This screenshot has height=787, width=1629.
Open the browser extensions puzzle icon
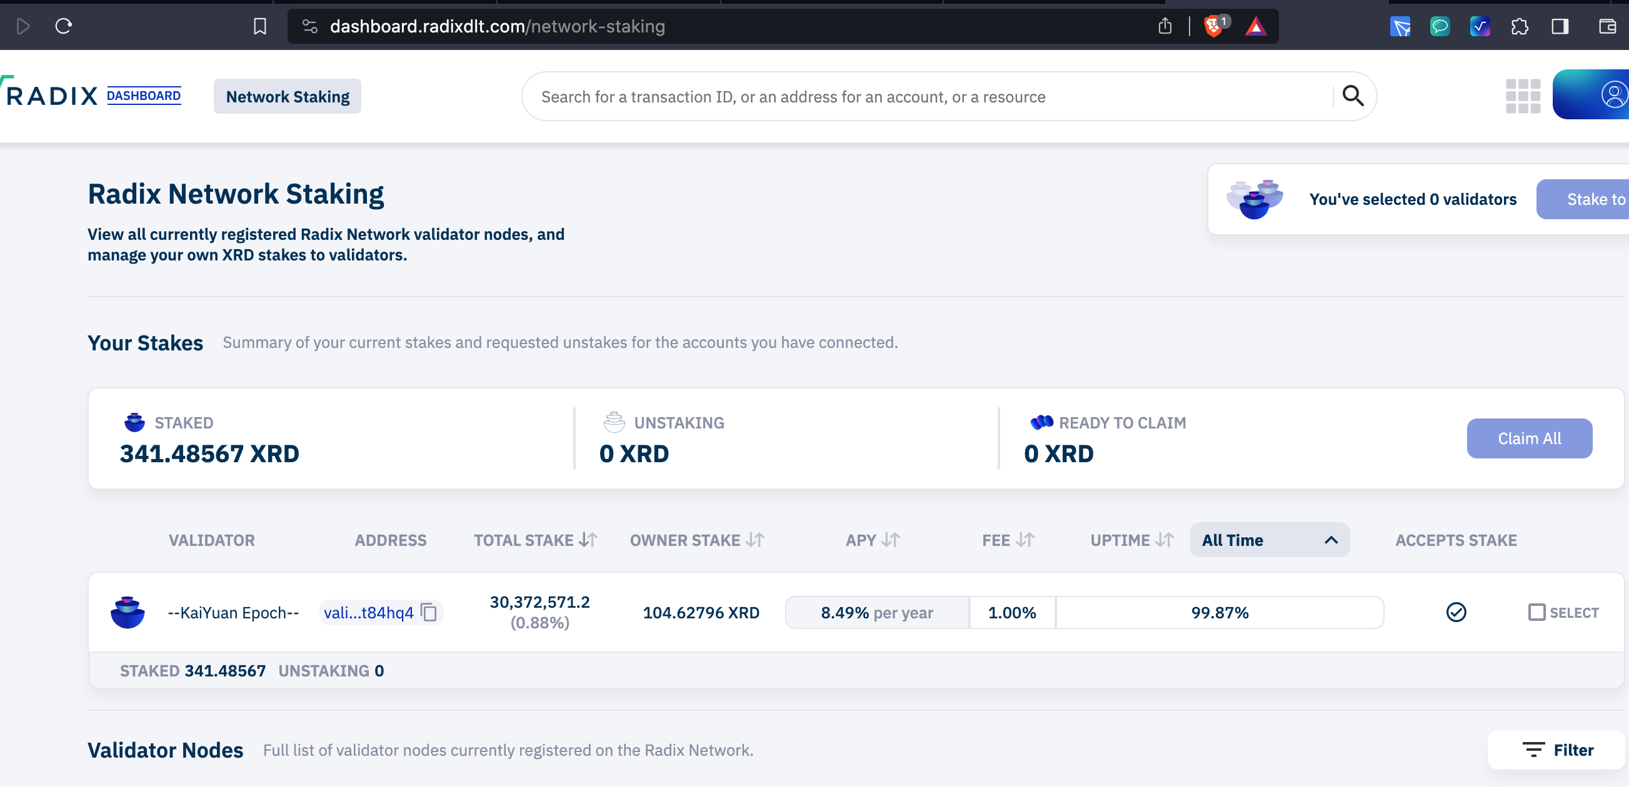(x=1519, y=26)
